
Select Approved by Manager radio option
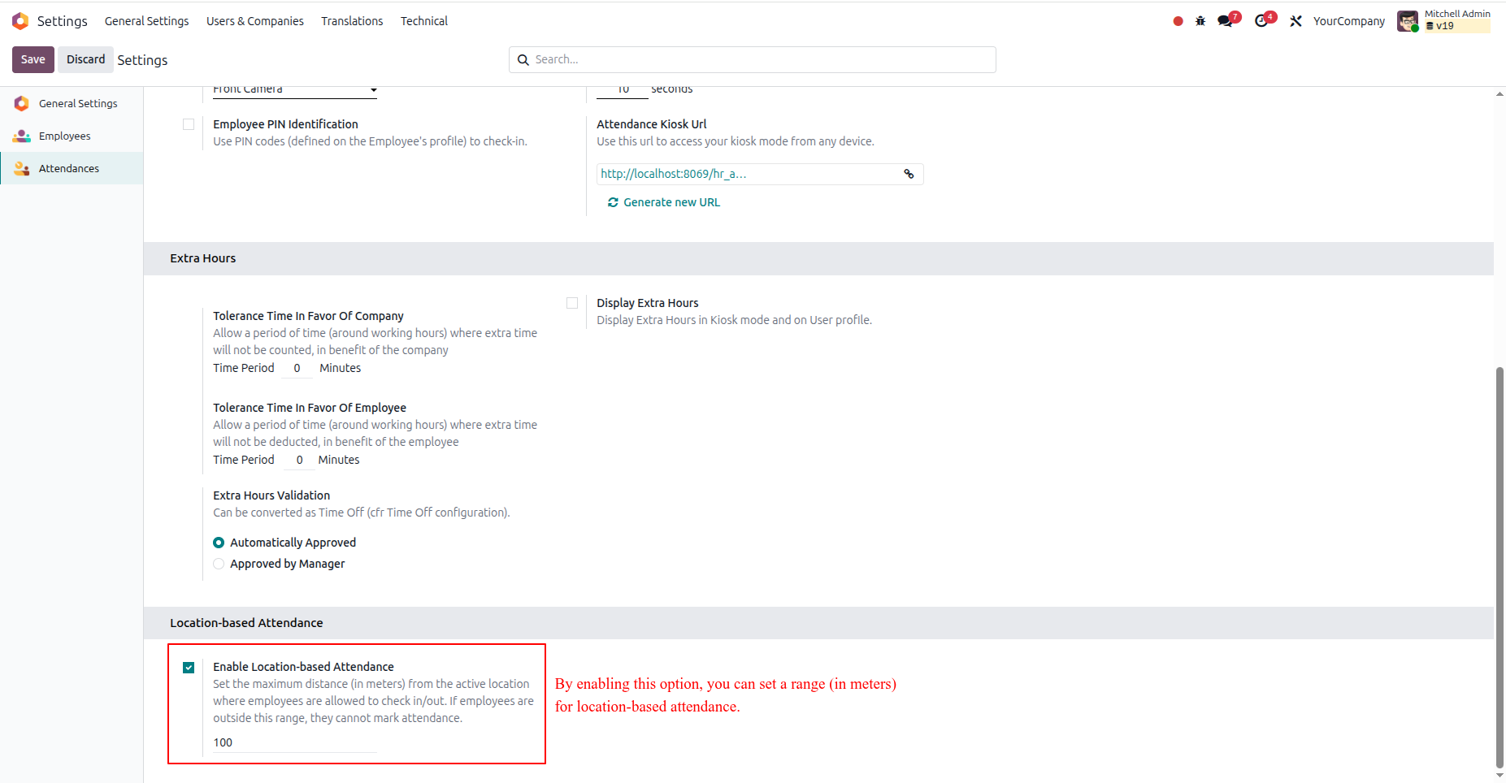pyautogui.click(x=219, y=564)
